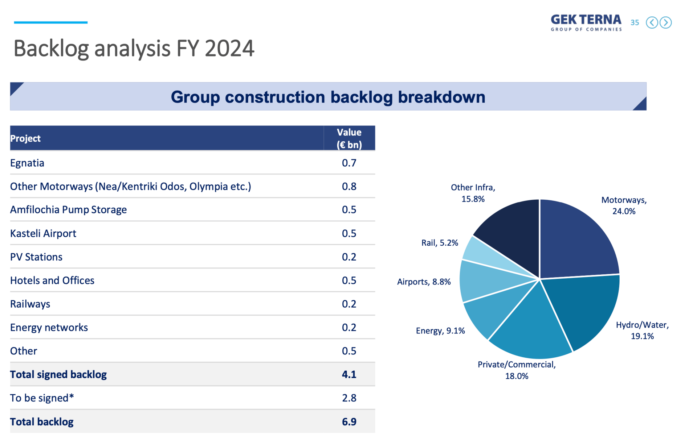Click the 'Private/Commercial, 18.0%' label
Screen dimensions: 697x445
click(517, 370)
